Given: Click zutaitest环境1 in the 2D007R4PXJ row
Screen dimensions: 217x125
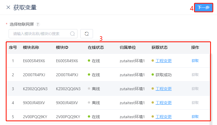Looking at the screenshot, I should (x=132, y=75).
